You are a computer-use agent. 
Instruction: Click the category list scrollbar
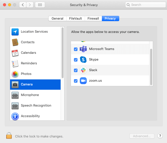pyautogui.click(x=63, y=53)
